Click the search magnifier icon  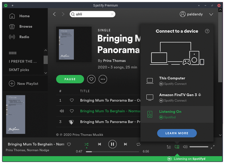coord(73,14)
